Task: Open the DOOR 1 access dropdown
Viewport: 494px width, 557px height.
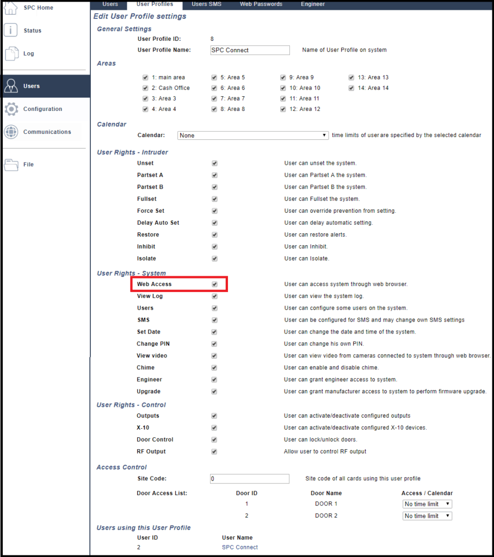Action: (x=427, y=504)
